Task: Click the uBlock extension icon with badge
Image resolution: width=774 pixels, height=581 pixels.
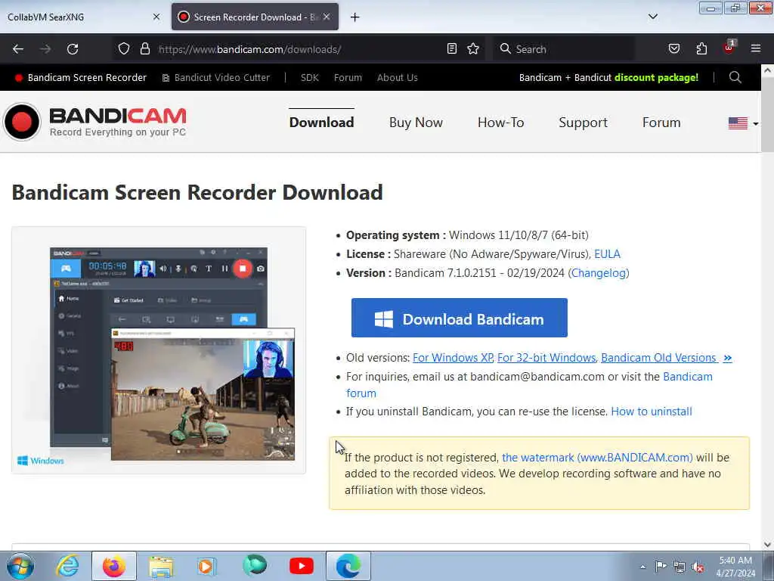Action: point(729,48)
